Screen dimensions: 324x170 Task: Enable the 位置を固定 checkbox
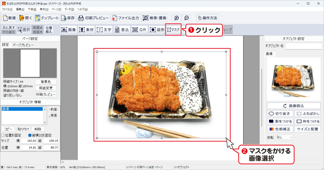tap(3, 135)
